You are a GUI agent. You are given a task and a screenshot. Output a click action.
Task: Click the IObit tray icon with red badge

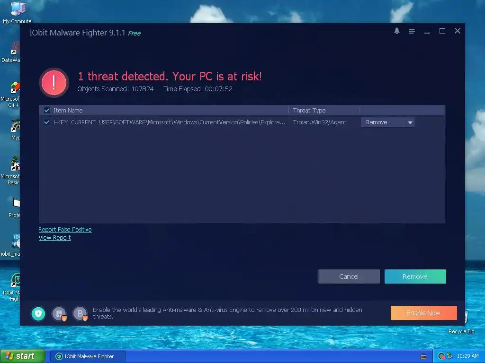click(441, 356)
